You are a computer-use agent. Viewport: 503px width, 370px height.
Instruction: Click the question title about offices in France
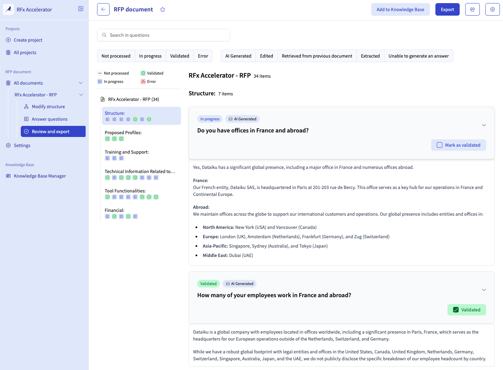253,130
